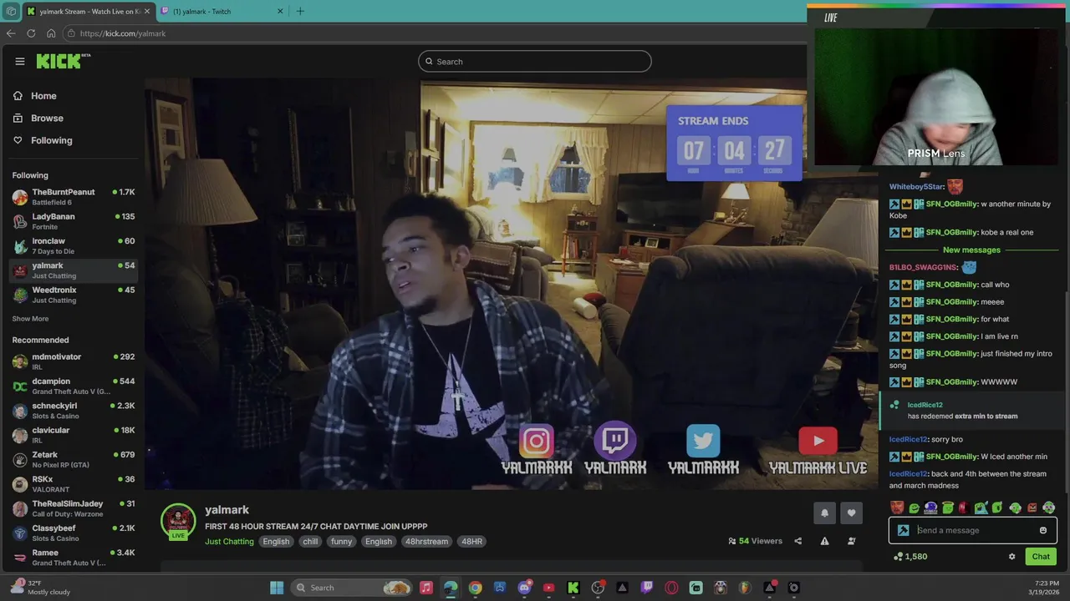Viewport: 1070px width, 601px height.
Task: Open Weedtronix channel in Following list
Action: (74, 295)
